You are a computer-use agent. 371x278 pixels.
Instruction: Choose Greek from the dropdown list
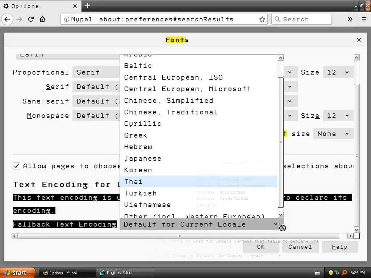[199, 135]
